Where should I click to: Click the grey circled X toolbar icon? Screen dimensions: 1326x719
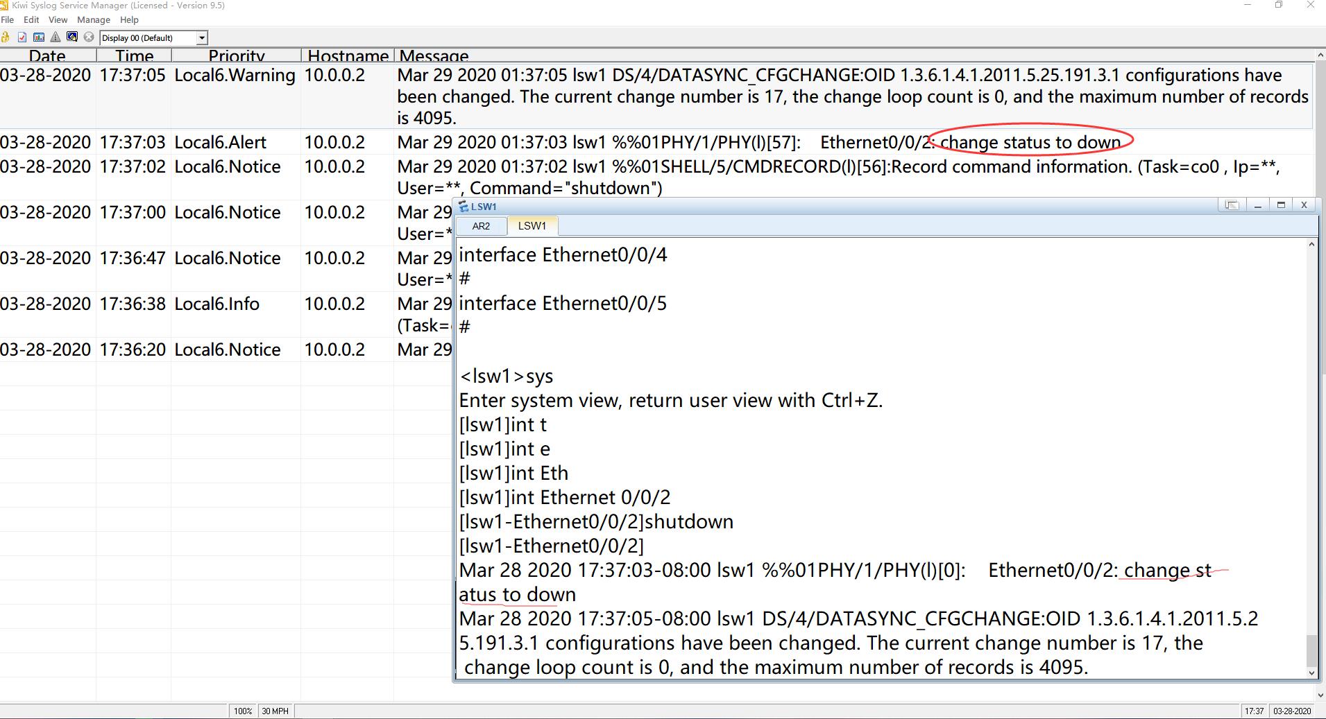[89, 37]
